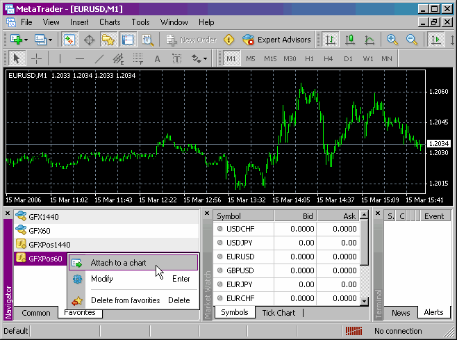Select the vertical line drawing tool
The height and width of the screenshot is (340, 457).
[60, 58]
